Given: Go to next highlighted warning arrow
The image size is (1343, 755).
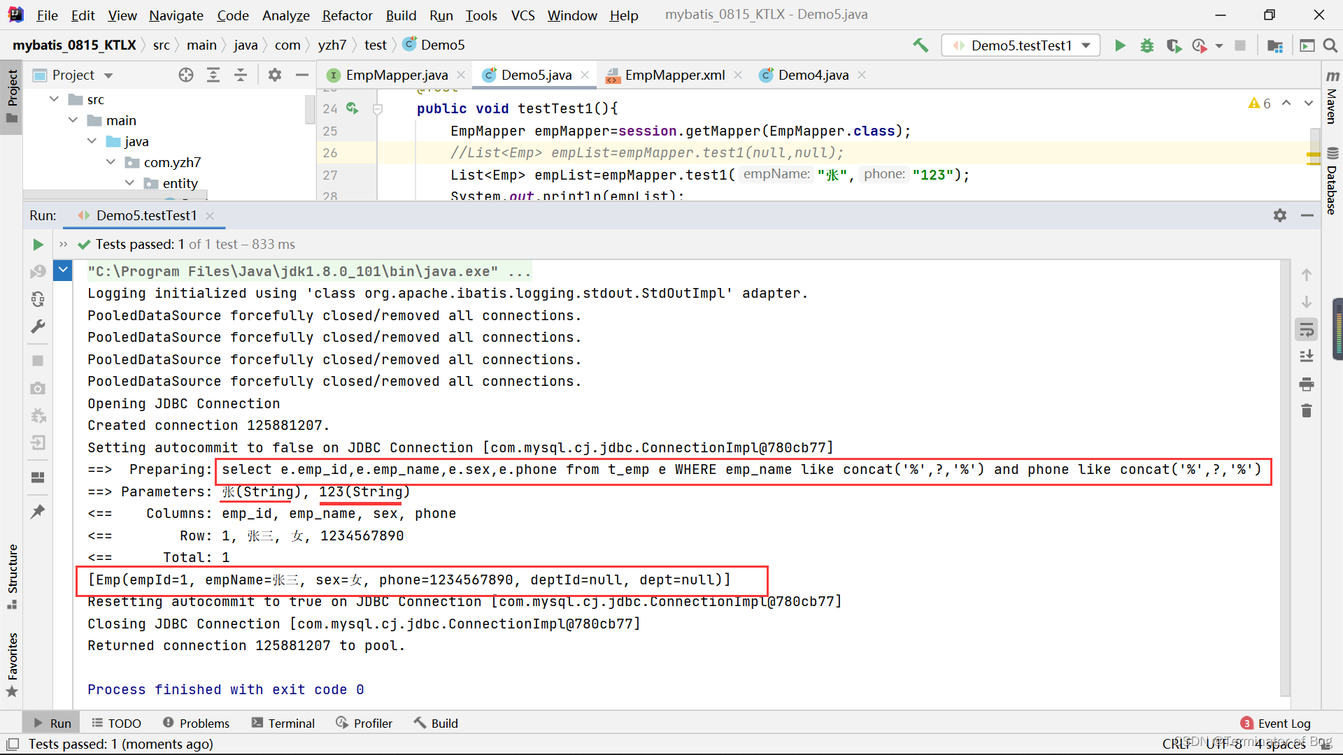Looking at the screenshot, I should point(1308,103).
